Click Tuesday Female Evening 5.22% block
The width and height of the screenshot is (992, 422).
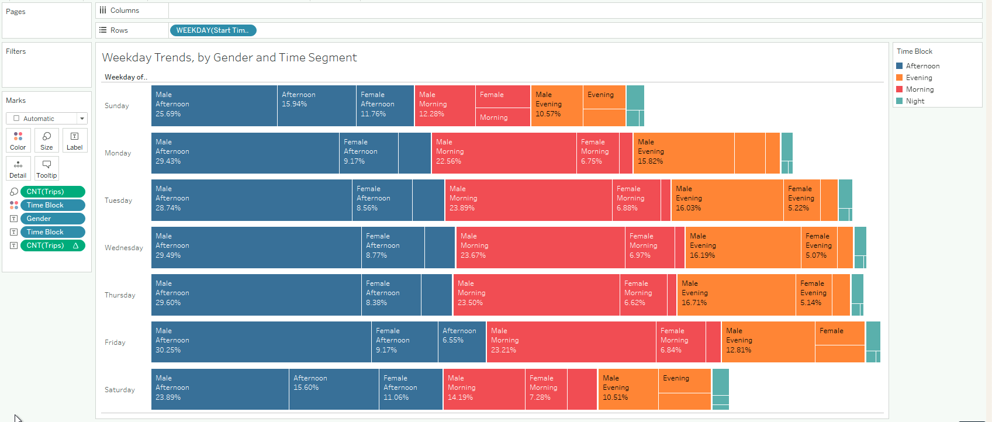(x=802, y=200)
